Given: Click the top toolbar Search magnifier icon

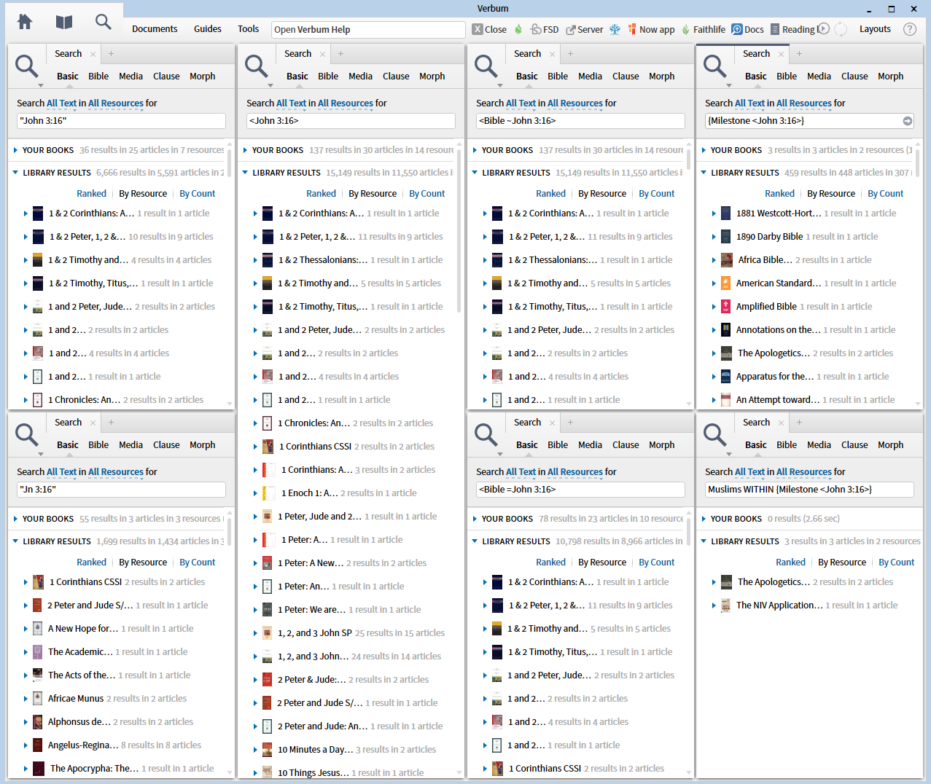Looking at the screenshot, I should click(x=104, y=22).
